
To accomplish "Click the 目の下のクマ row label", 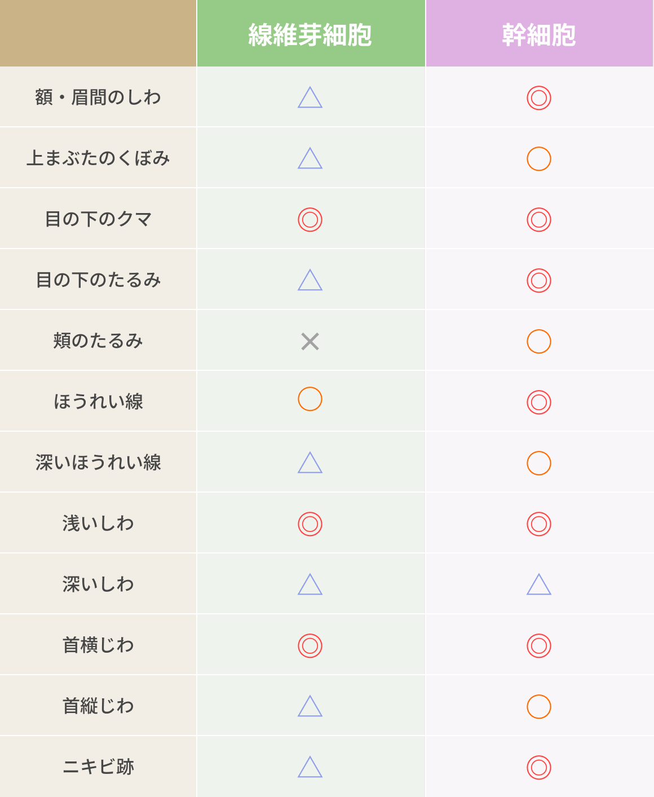I will coord(98,219).
